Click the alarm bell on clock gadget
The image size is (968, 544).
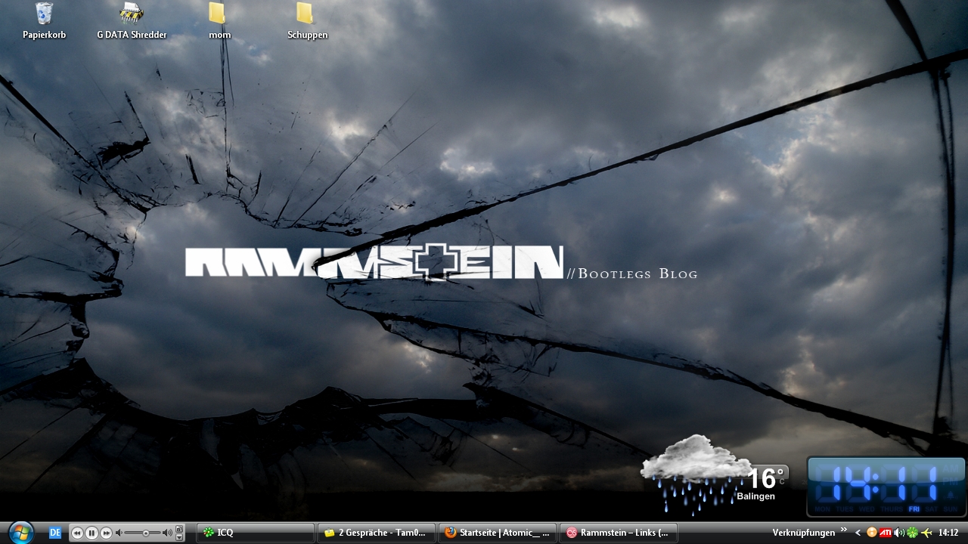pos(950,495)
